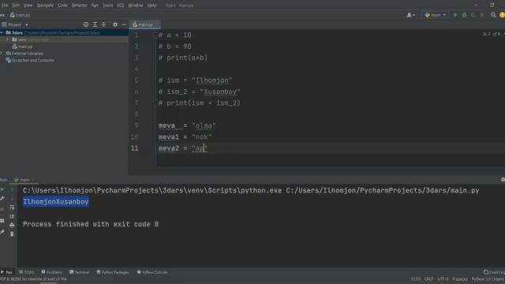Open the Python Packages tool window
505x284 pixels.
(113, 272)
